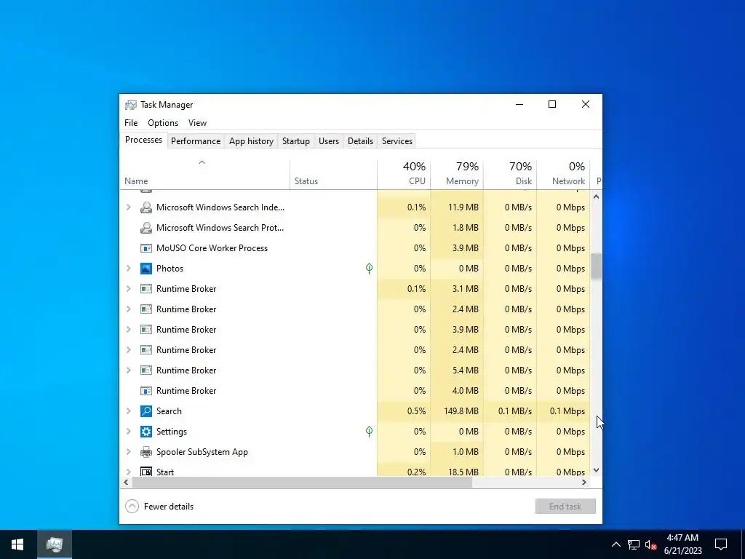745x559 pixels.
Task: Click the Task Manager taskbar icon
Action: point(55,544)
